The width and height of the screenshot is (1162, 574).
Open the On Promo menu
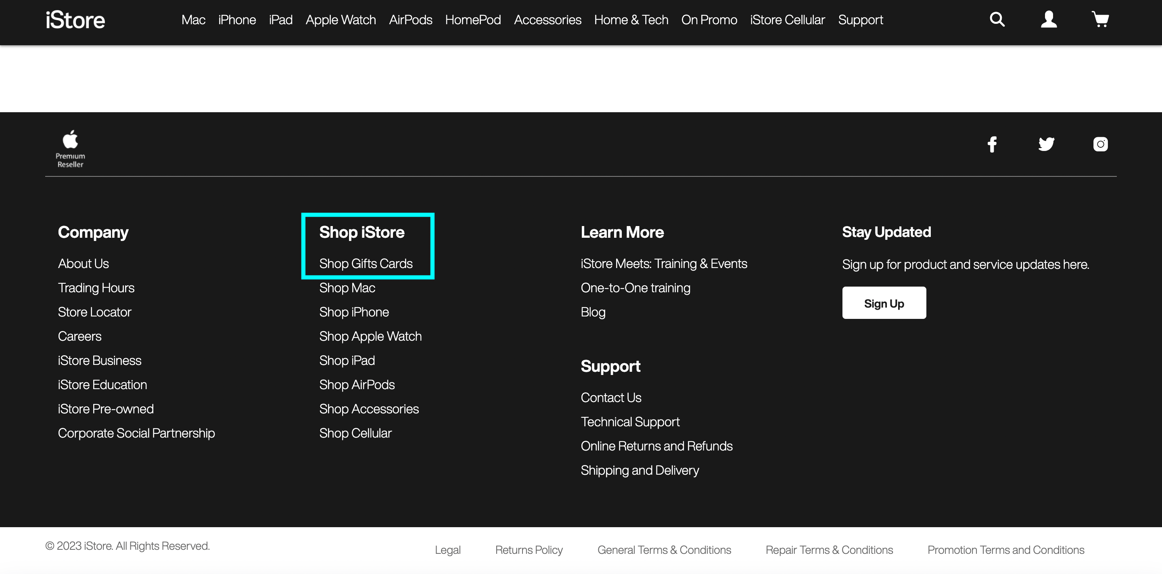tap(709, 20)
